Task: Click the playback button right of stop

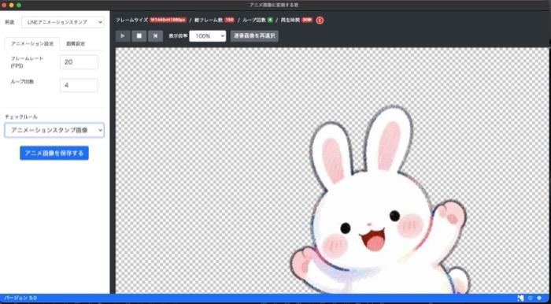Action: (x=155, y=36)
